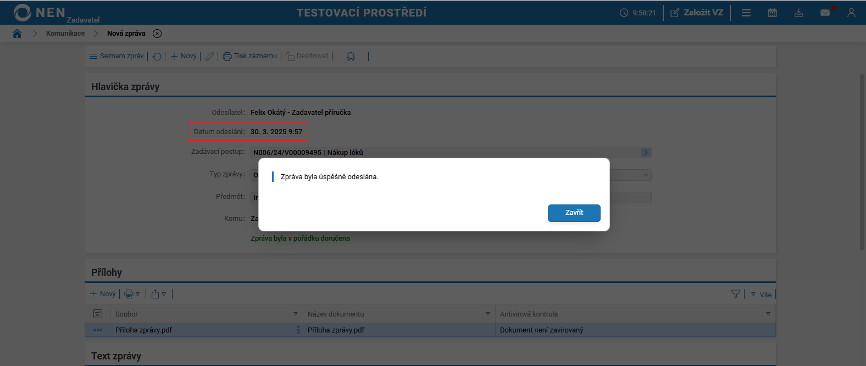
Task: Go to the home page icon
Action: click(x=17, y=34)
